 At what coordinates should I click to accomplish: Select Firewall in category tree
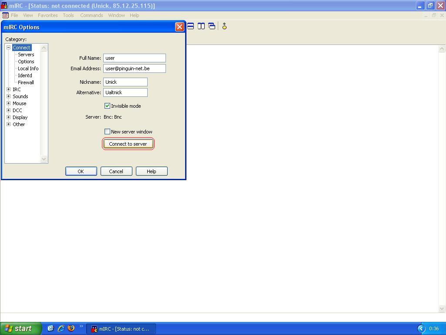pos(26,82)
